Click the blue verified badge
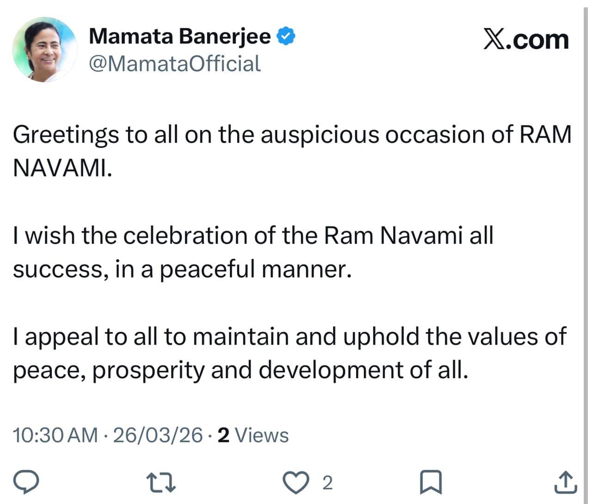592x504 pixels. pyautogui.click(x=286, y=37)
